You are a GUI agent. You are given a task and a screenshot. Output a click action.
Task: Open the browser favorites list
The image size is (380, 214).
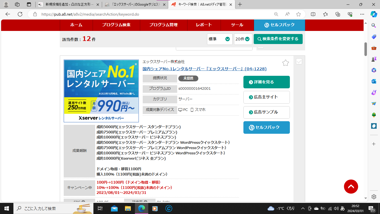click(x=325, y=14)
